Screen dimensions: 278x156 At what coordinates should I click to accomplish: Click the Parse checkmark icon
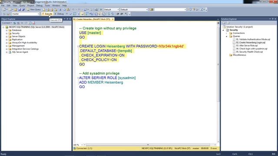(x=71, y=14)
